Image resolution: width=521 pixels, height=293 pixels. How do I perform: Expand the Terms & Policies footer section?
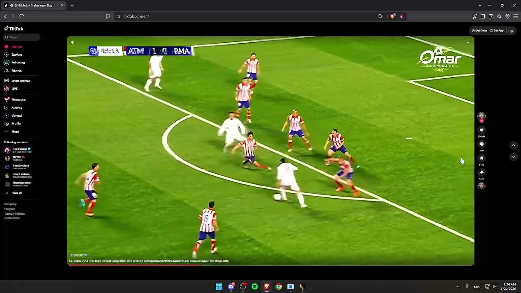[x=15, y=214]
